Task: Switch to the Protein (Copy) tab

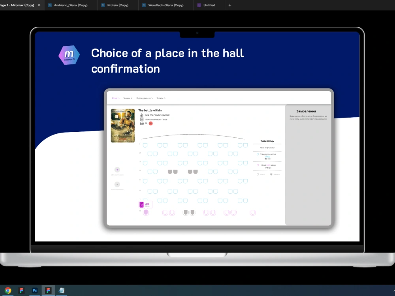Action: coord(118,5)
